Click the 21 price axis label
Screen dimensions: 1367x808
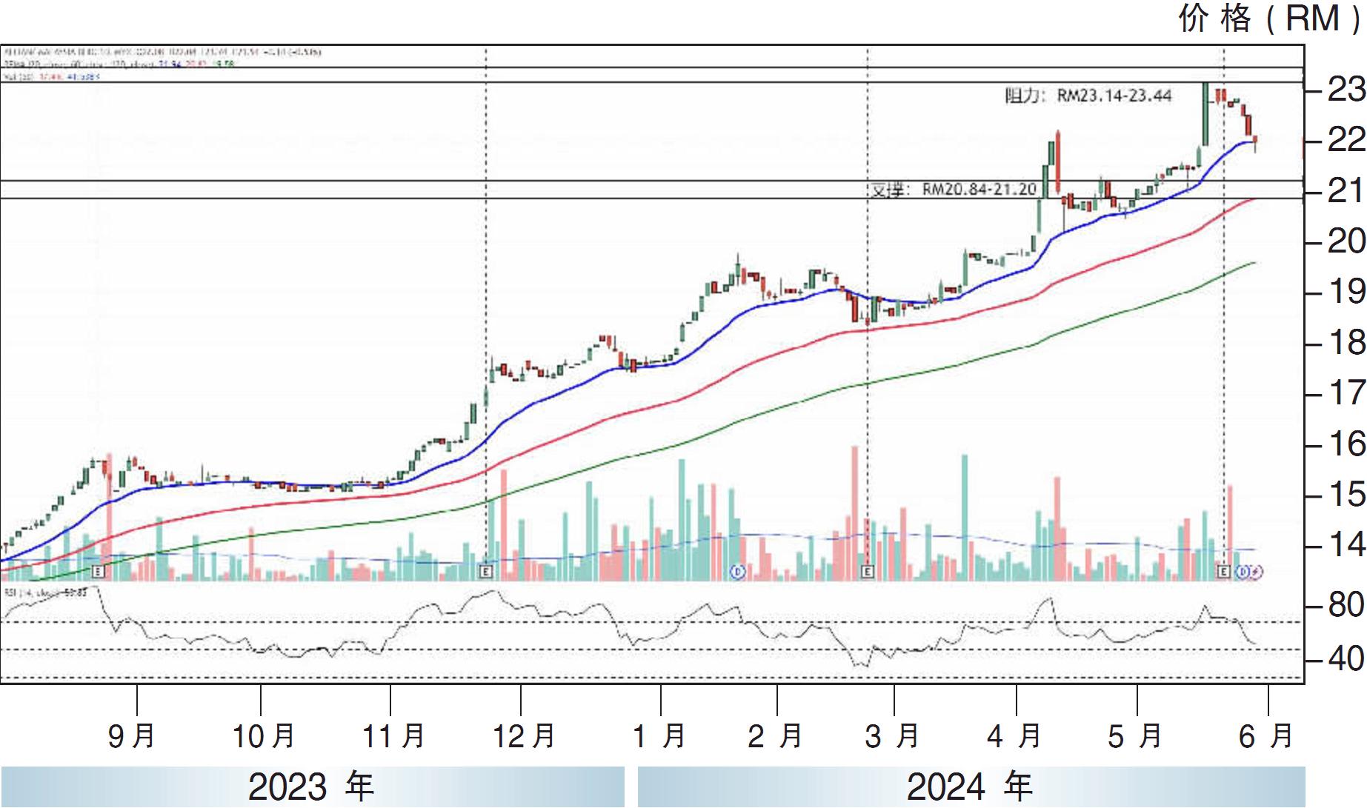pyautogui.click(x=1346, y=191)
